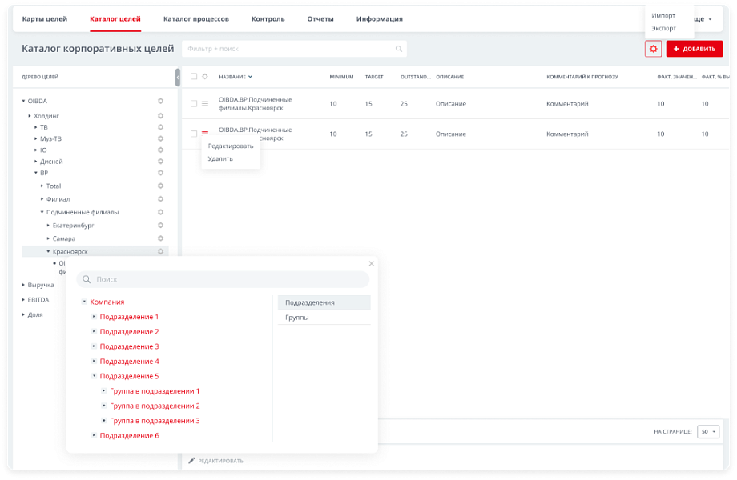737x480 pixels.
Task: Click the gear icon next to Холдинг
Action: click(160, 116)
